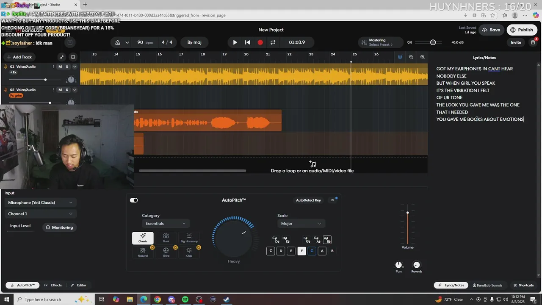Open the Fx grim effect preset on track 02
This screenshot has height=305, width=542.
16,96
